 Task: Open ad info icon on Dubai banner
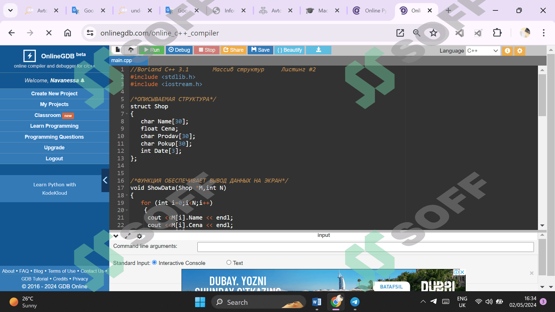pos(456,272)
